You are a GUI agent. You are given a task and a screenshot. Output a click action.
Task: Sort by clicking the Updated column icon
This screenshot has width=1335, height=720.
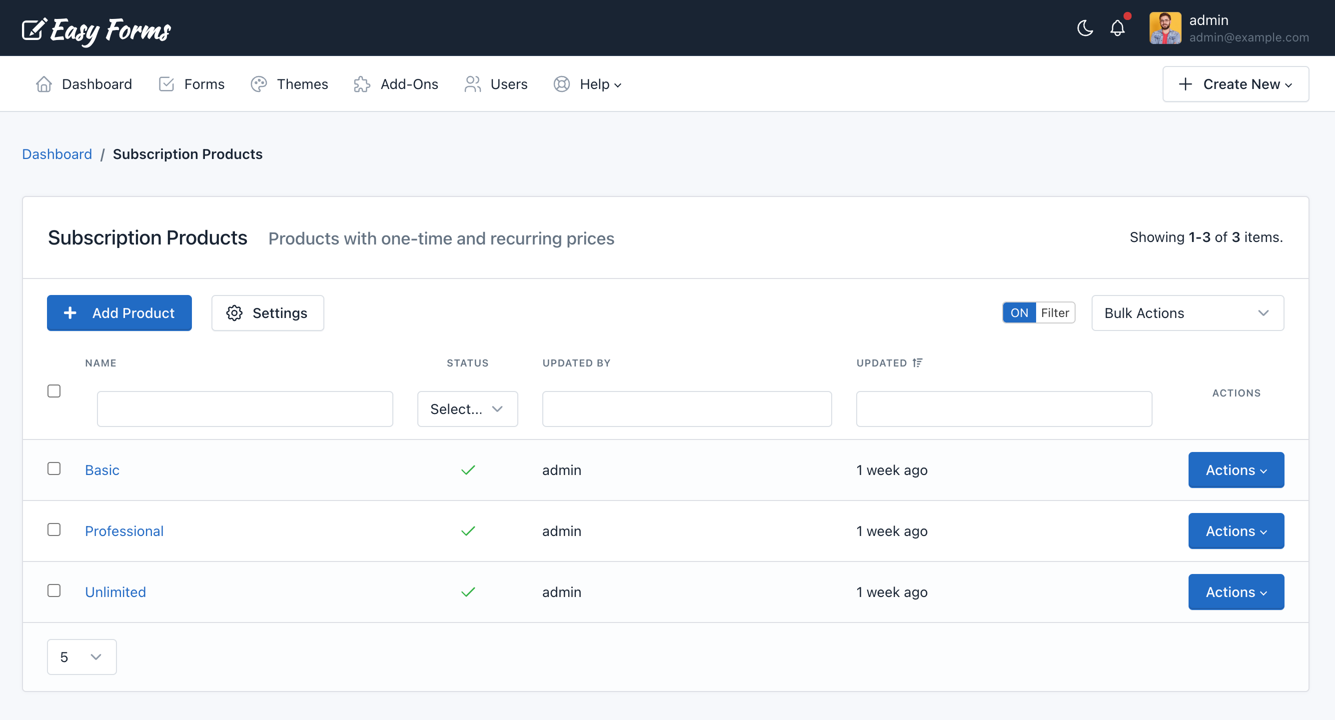(917, 362)
